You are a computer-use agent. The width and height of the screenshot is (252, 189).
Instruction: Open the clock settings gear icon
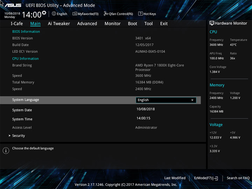point(44,13)
